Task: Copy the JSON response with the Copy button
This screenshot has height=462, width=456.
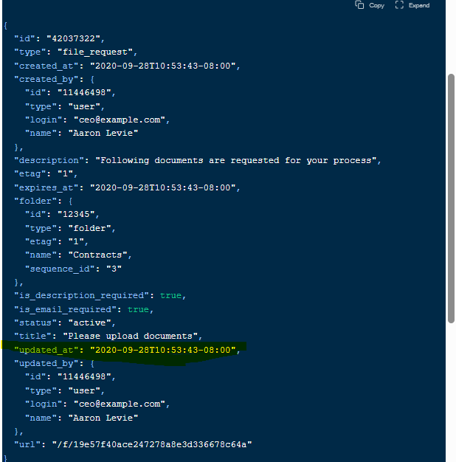Action: (370, 5)
